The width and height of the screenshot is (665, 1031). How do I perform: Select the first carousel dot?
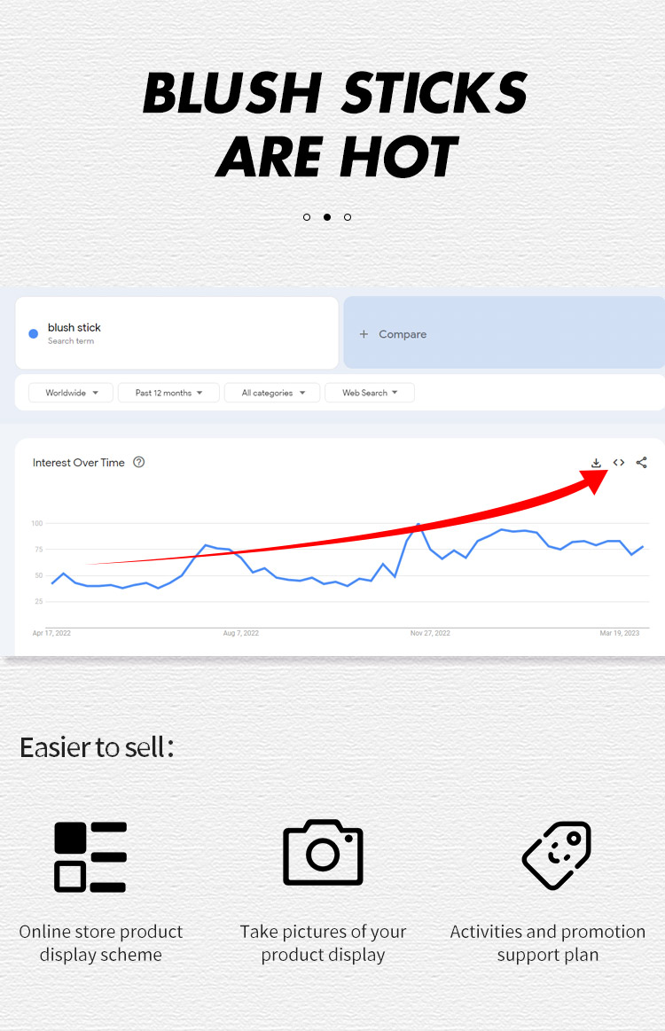click(x=307, y=217)
